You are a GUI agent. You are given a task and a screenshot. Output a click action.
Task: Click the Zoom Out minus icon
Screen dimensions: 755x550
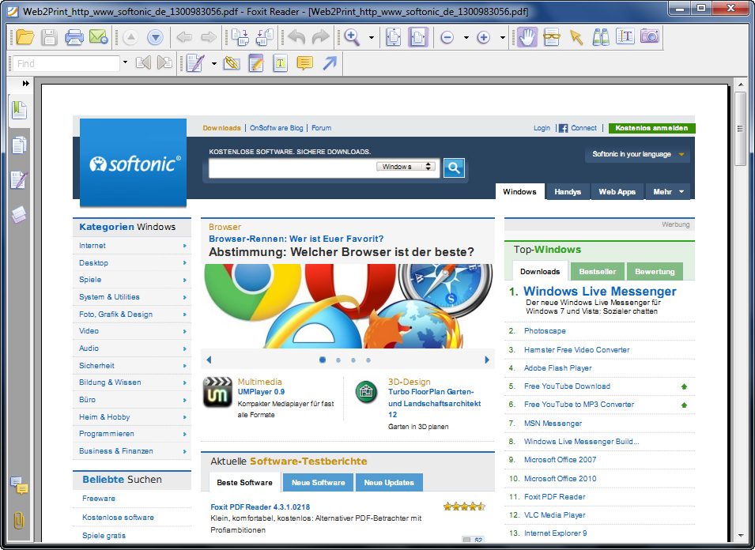pos(447,37)
